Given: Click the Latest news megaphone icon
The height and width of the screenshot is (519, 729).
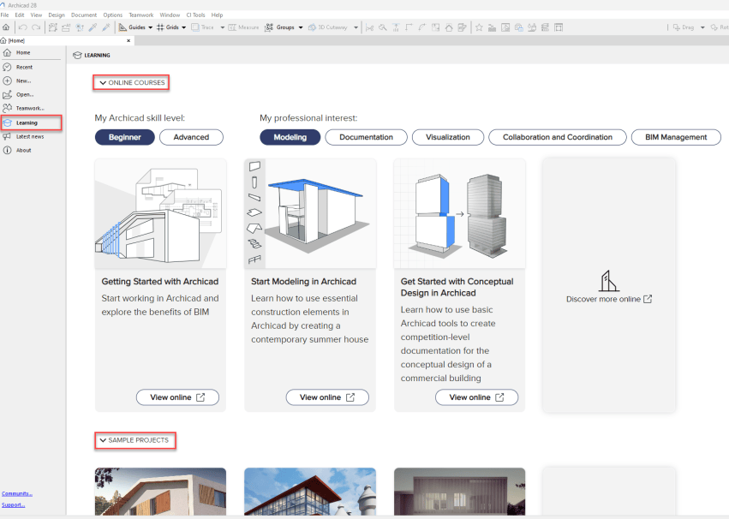Looking at the screenshot, I should tap(8, 136).
